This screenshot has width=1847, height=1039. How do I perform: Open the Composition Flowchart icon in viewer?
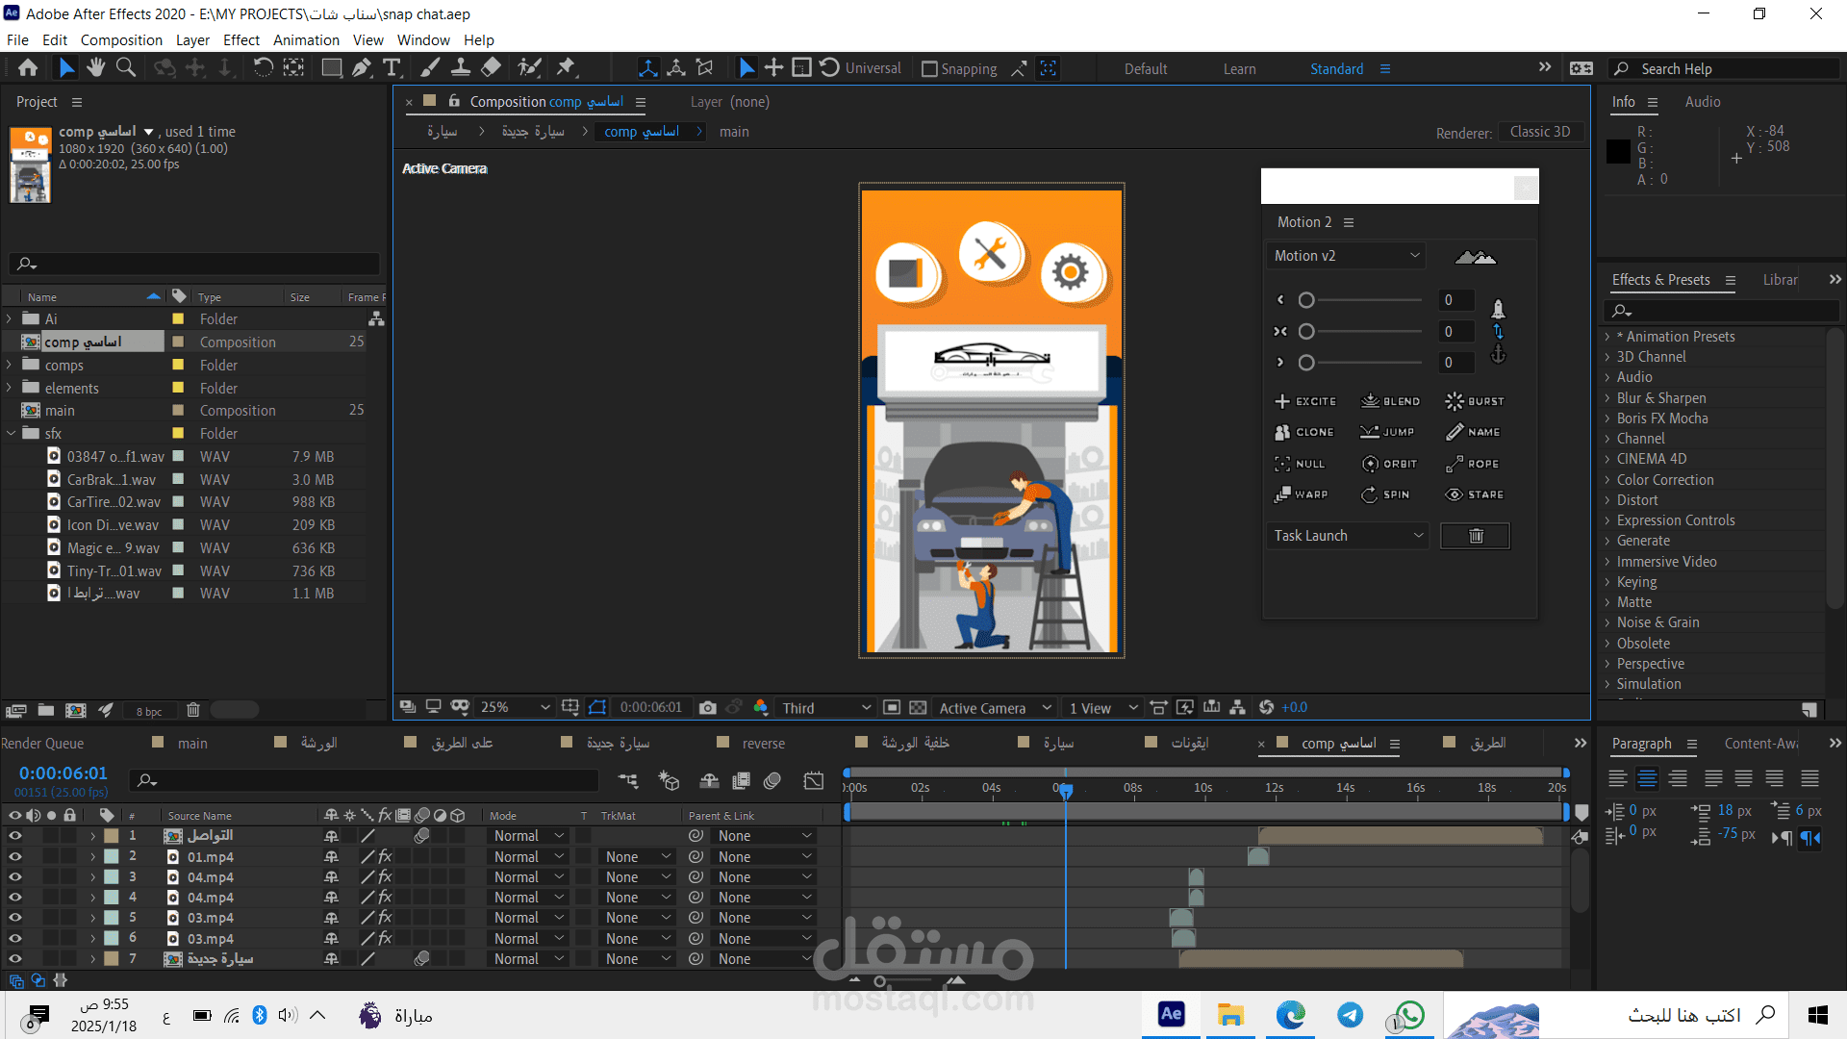1237,708
